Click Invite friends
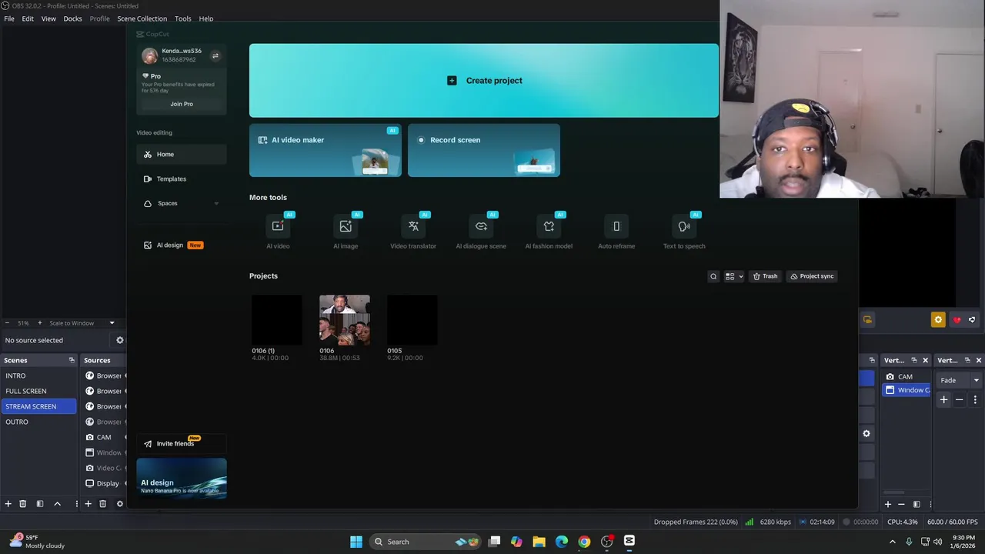 (182, 444)
